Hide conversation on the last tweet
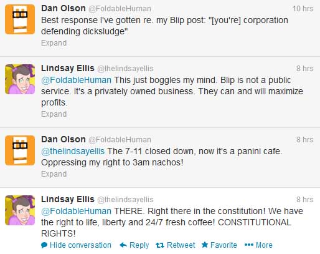This screenshot has width=320, height=254. (80, 245)
